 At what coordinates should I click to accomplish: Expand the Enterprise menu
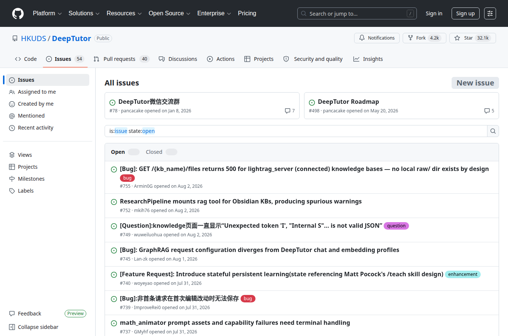tap(214, 13)
